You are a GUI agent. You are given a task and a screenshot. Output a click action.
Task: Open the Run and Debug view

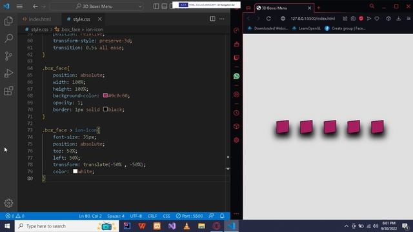8,73
